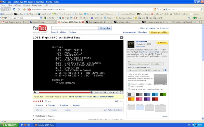Click the Traduire translate toolbar button
This screenshot has height=127, width=204.
[x=108, y=18]
